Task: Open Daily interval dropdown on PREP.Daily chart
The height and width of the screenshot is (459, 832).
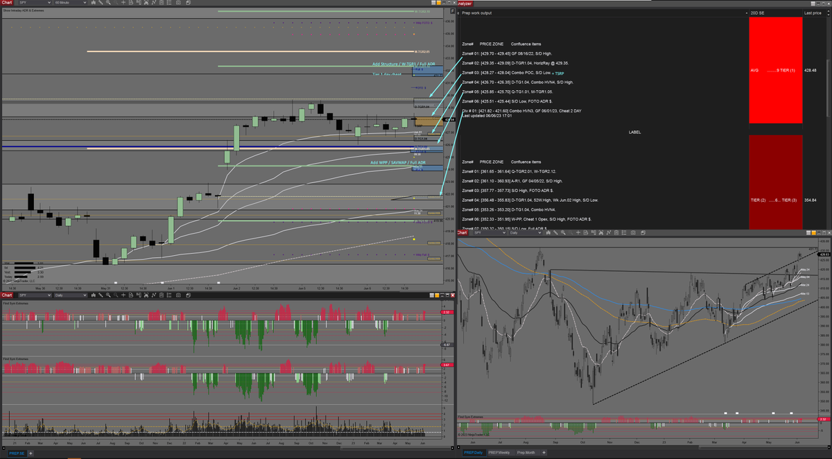Action: tap(525, 232)
